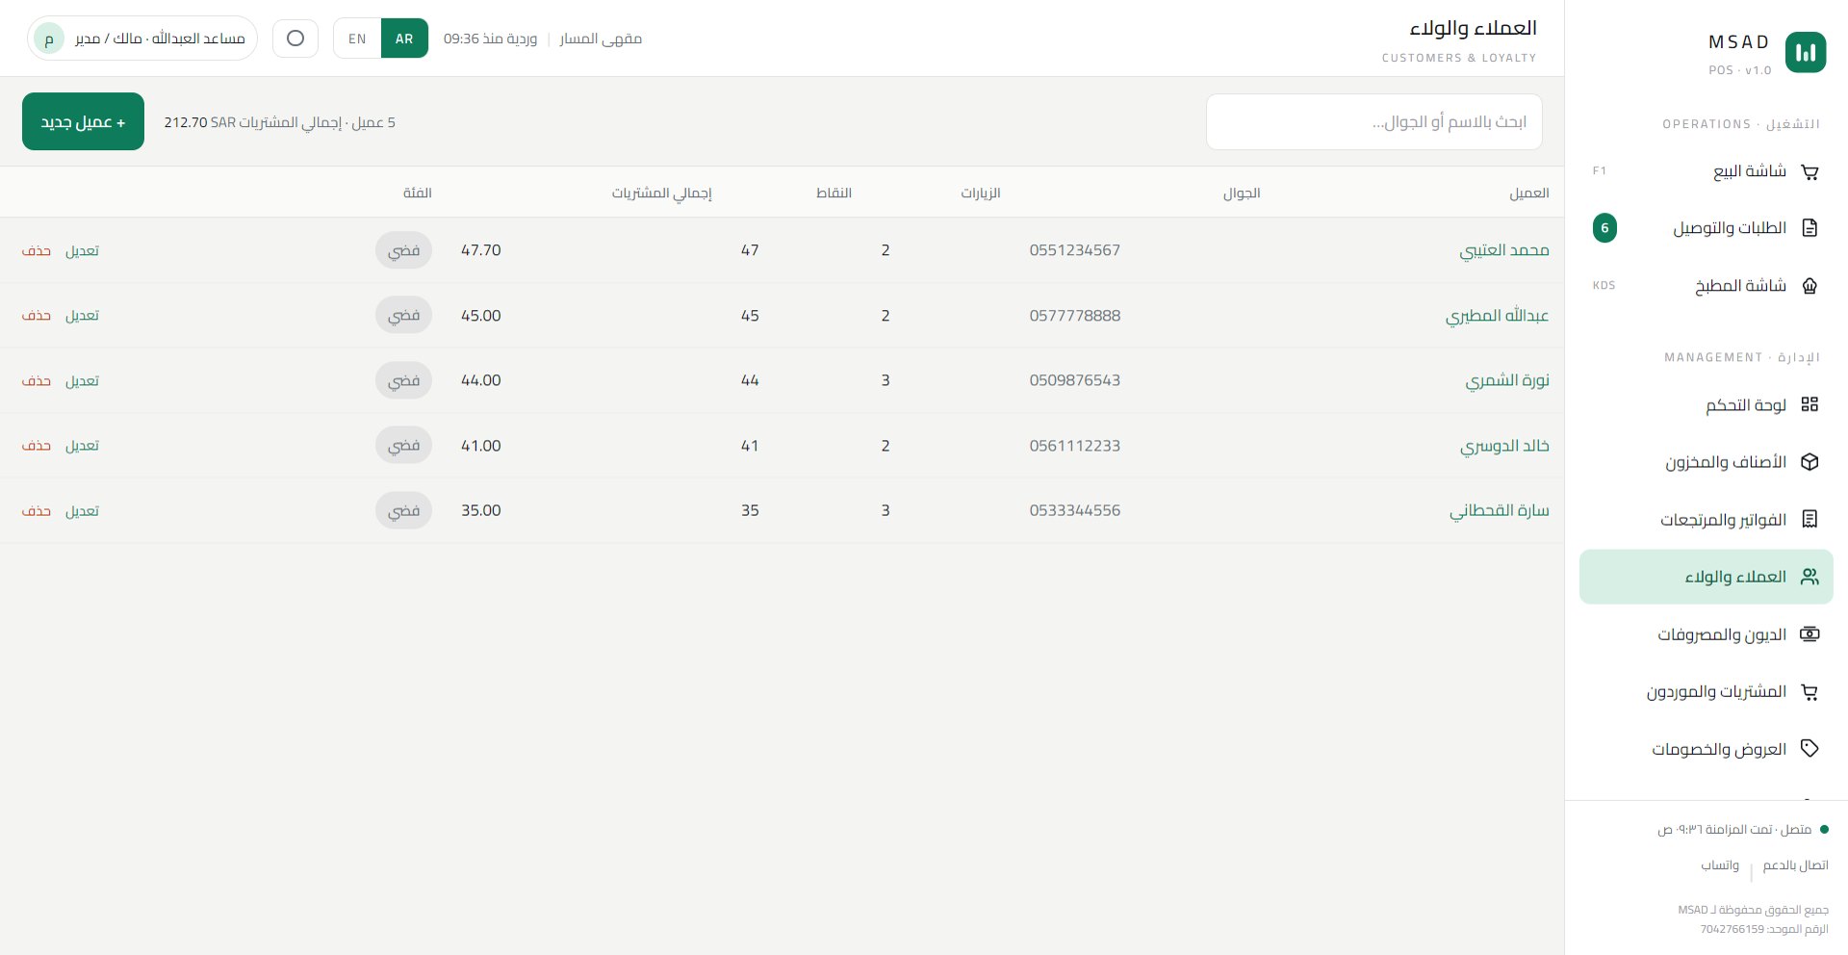This screenshot has width=1848, height=955.
Task: Open sales screen cart icon
Action: point(1809,172)
